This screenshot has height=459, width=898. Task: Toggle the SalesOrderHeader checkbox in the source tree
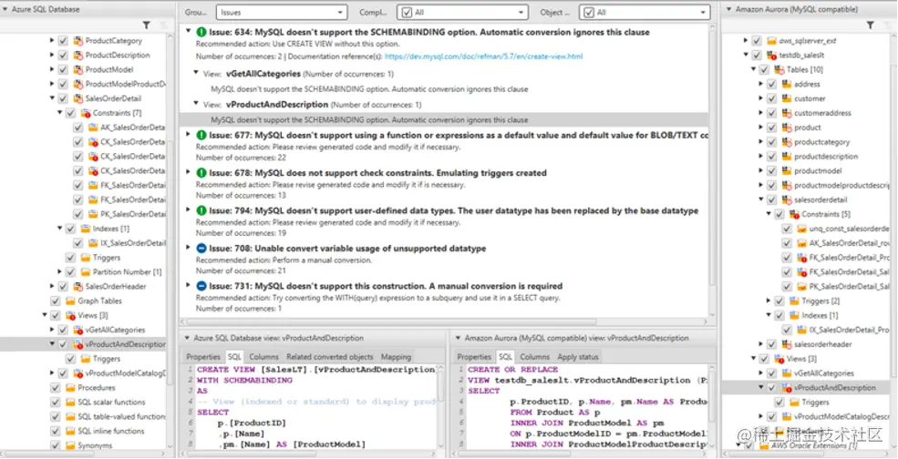[63, 286]
